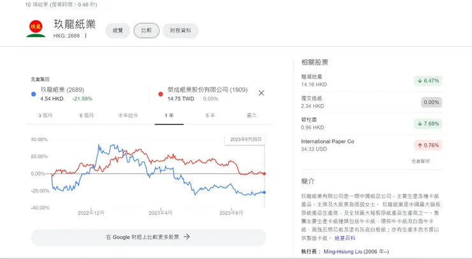
Task: Open the 財務資料 financials tab
Action: pos(181,31)
